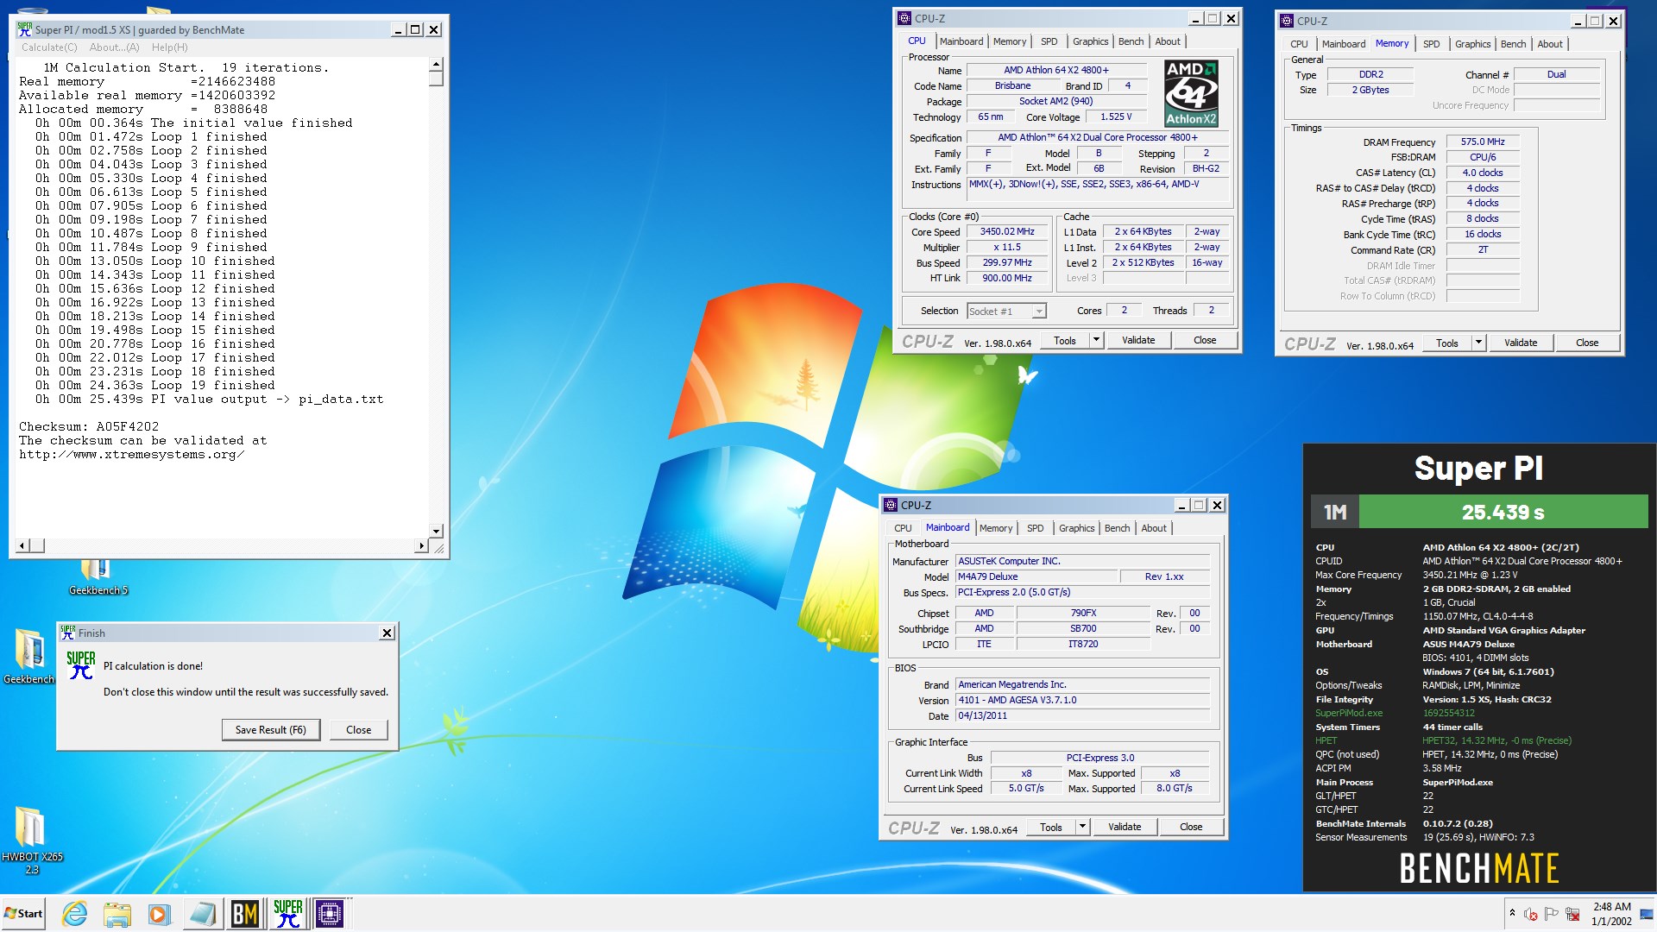Viewport: 1657px width, 932px height.
Task: Open the Help(H) menu
Action: pyautogui.click(x=169, y=47)
